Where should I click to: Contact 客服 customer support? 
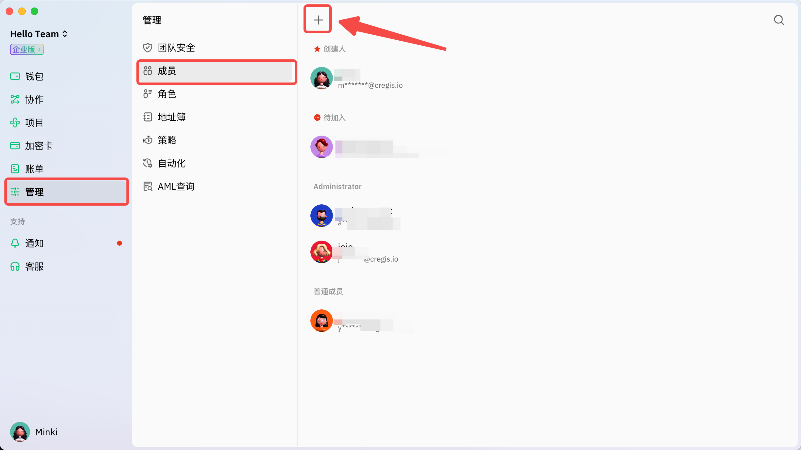[x=34, y=266]
